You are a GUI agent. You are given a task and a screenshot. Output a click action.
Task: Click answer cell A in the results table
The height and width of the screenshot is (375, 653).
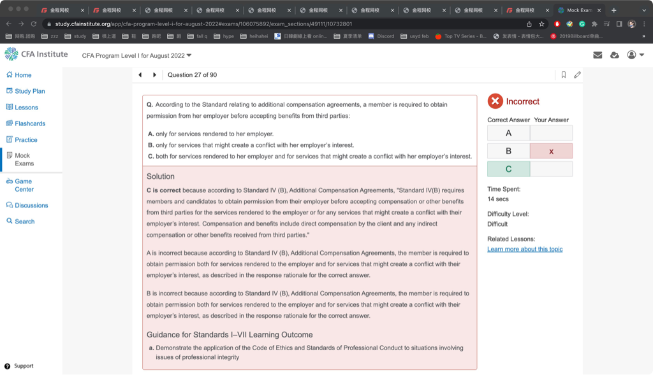click(508, 133)
